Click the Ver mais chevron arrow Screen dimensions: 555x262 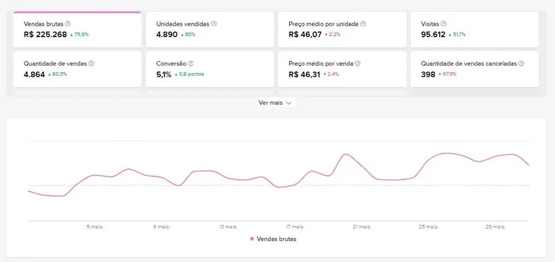pyautogui.click(x=288, y=103)
